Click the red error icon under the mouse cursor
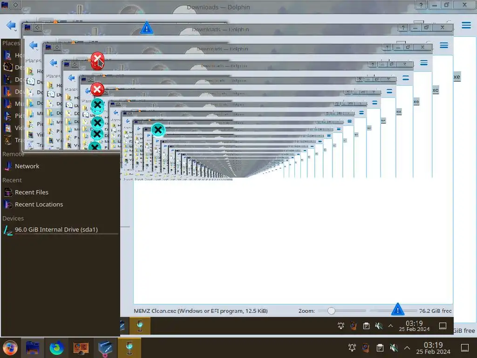This screenshot has height=358, width=477. (97, 59)
